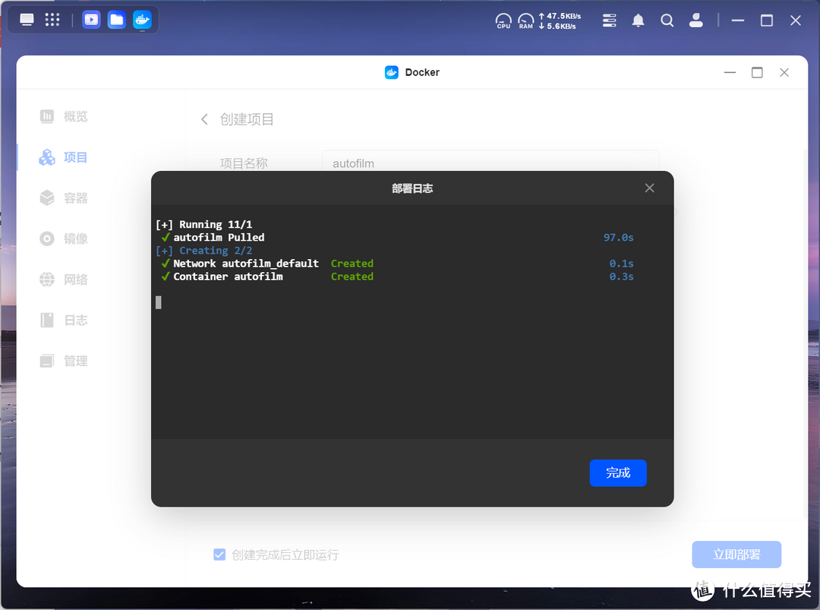Open the file manager in dock
The height and width of the screenshot is (610, 820).
(x=116, y=21)
